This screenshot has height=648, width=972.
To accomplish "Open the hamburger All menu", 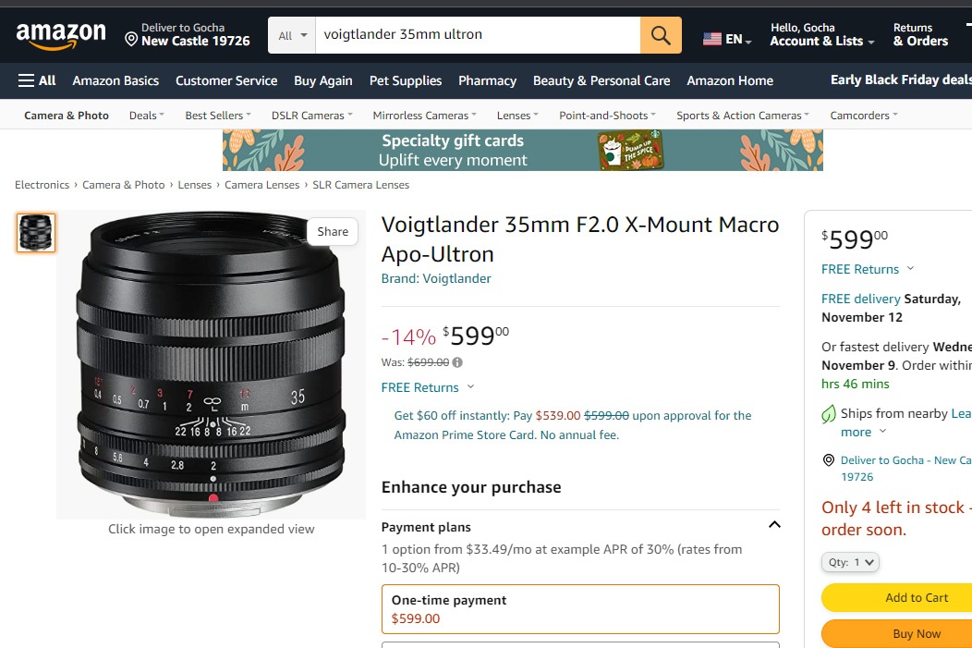I will [37, 80].
